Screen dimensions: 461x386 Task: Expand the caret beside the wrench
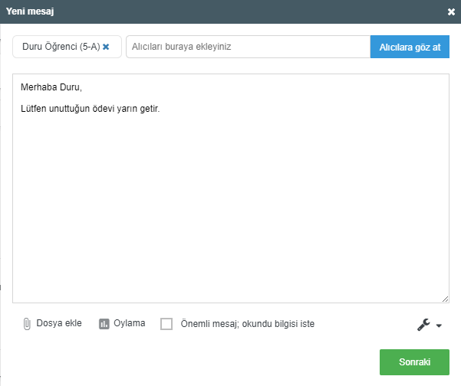(x=439, y=325)
